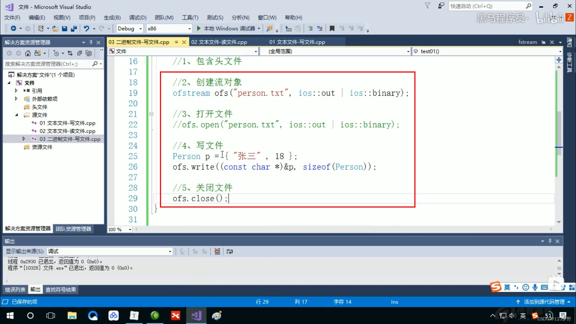
Task: Switch to tab 02 文本文件-读文件.cpp
Action: pos(219,42)
